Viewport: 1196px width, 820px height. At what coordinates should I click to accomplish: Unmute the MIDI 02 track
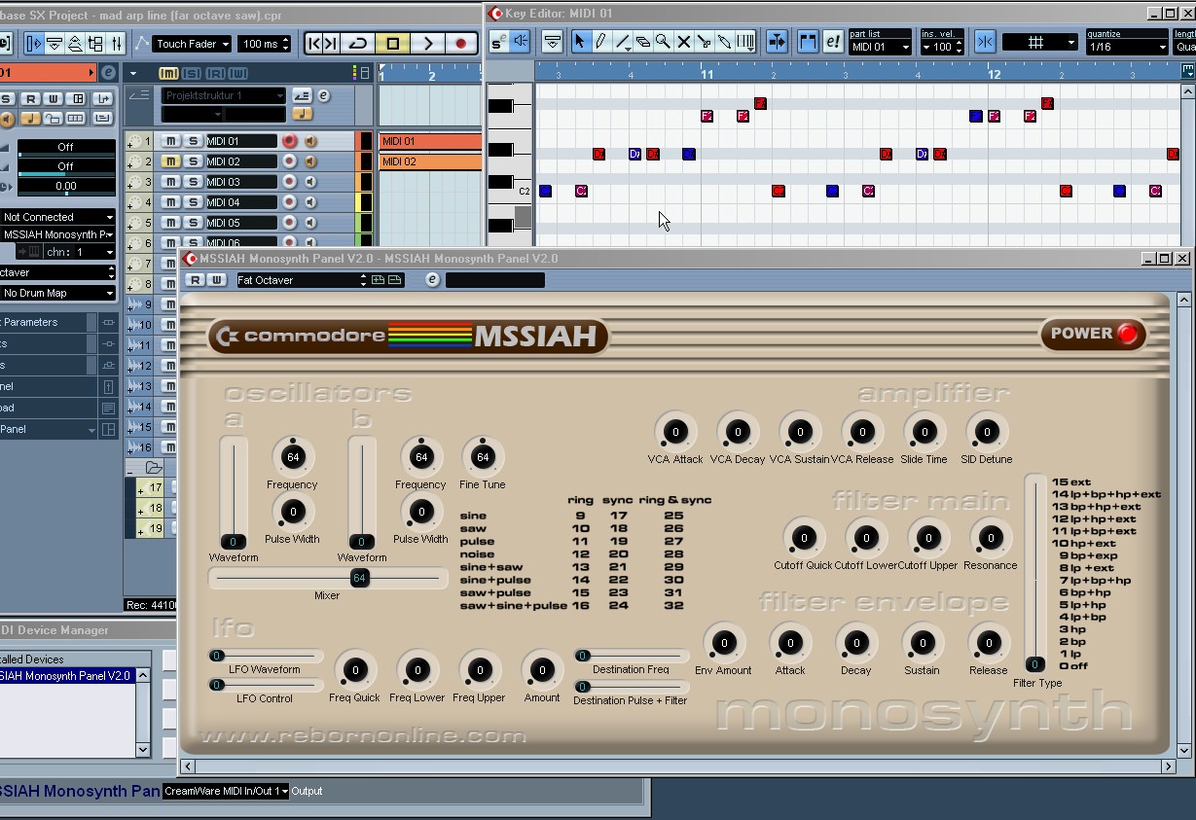pyautogui.click(x=171, y=161)
